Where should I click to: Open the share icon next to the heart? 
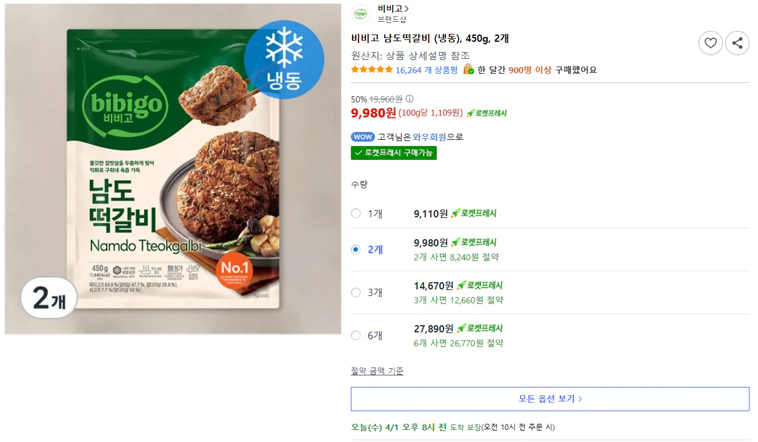click(x=737, y=43)
